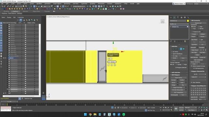The width and height of the screenshot is (209, 117).
Task: Click the Undo icon in main toolbar
Action: pyautogui.click(x=2, y=6)
